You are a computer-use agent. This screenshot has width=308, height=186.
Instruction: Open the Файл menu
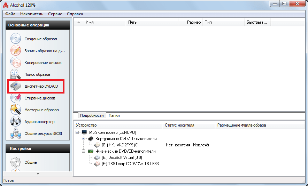pyautogui.click(x=10, y=14)
